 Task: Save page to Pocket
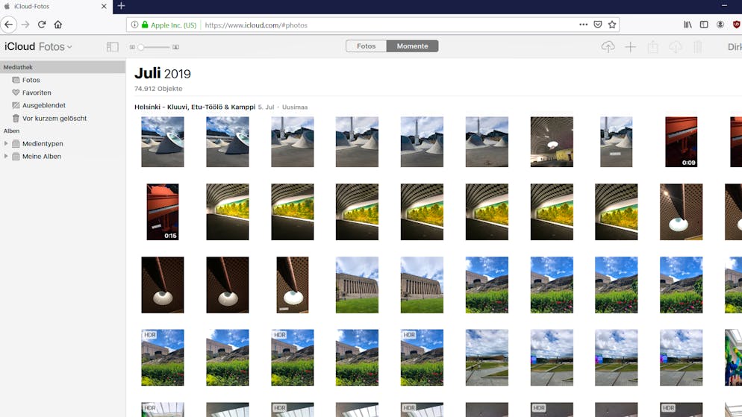pyautogui.click(x=598, y=25)
